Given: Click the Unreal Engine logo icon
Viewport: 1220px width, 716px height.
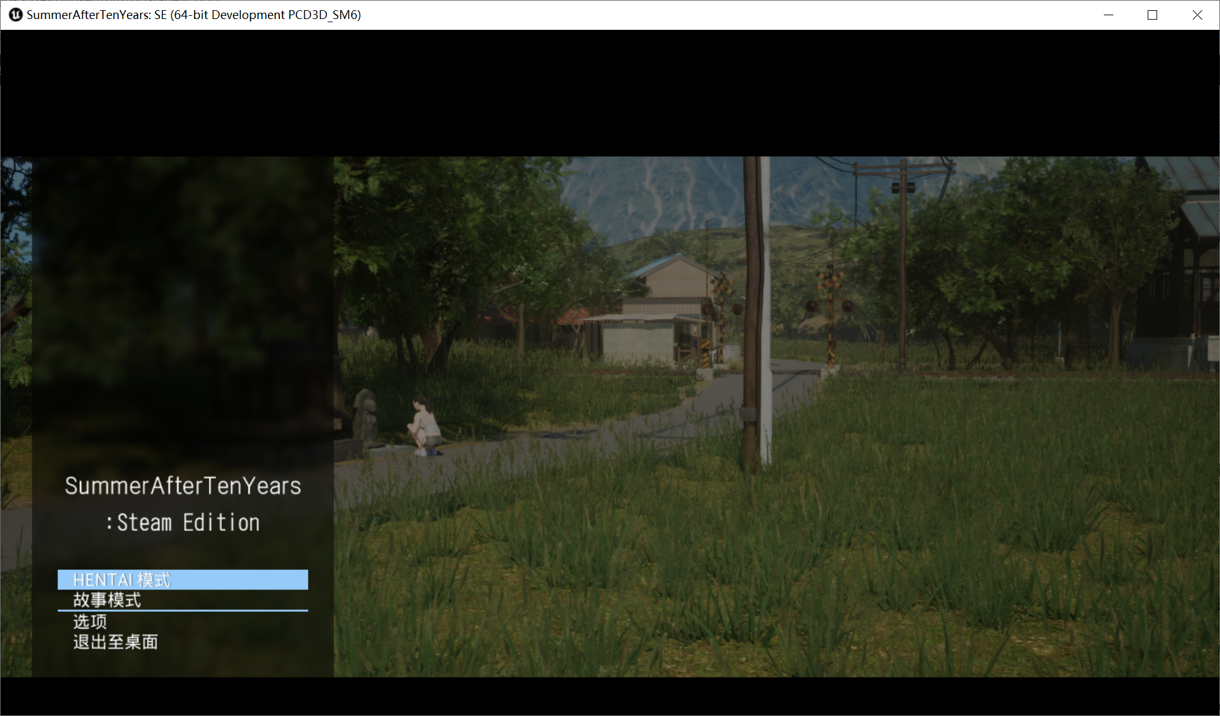Looking at the screenshot, I should click(15, 15).
